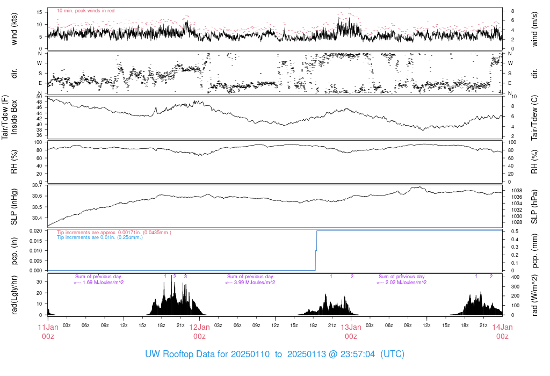
Task: Click the "400" radiation tick label
Action: click(515, 277)
